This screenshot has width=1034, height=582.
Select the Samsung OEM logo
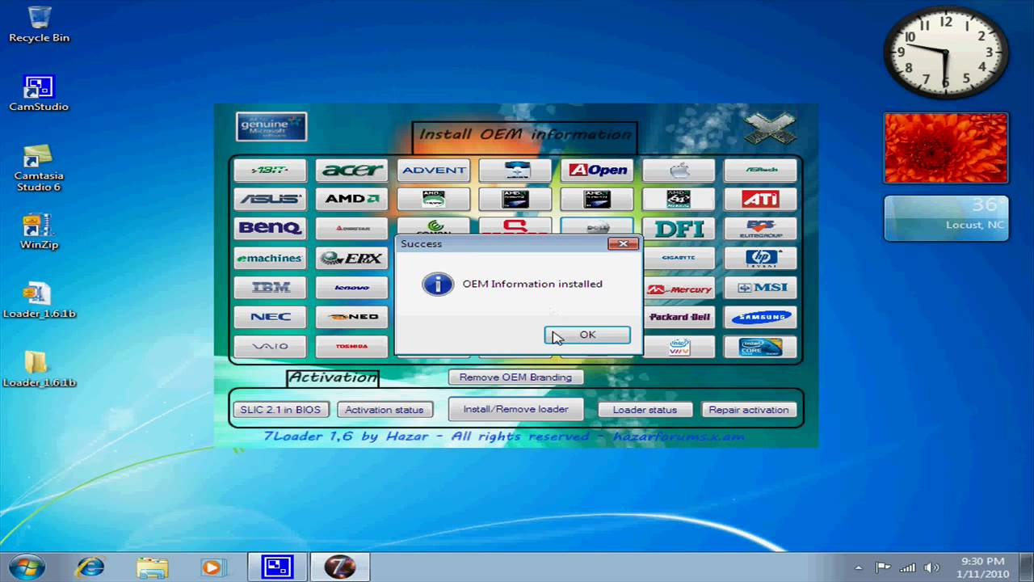coord(761,317)
